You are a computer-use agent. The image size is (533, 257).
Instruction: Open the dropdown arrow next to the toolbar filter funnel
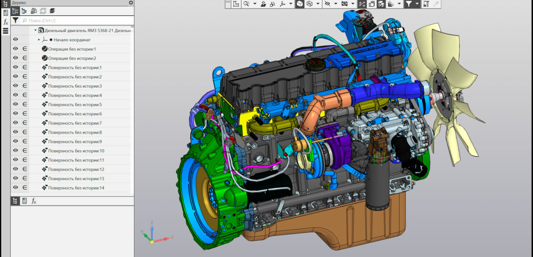pos(417,4)
